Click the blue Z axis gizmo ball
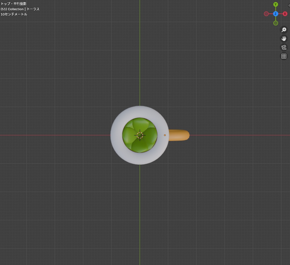 (x=276, y=14)
